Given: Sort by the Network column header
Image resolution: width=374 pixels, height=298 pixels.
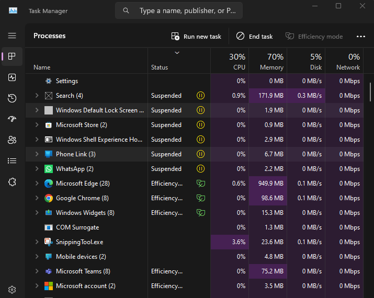Looking at the screenshot, I should point(344,61).
